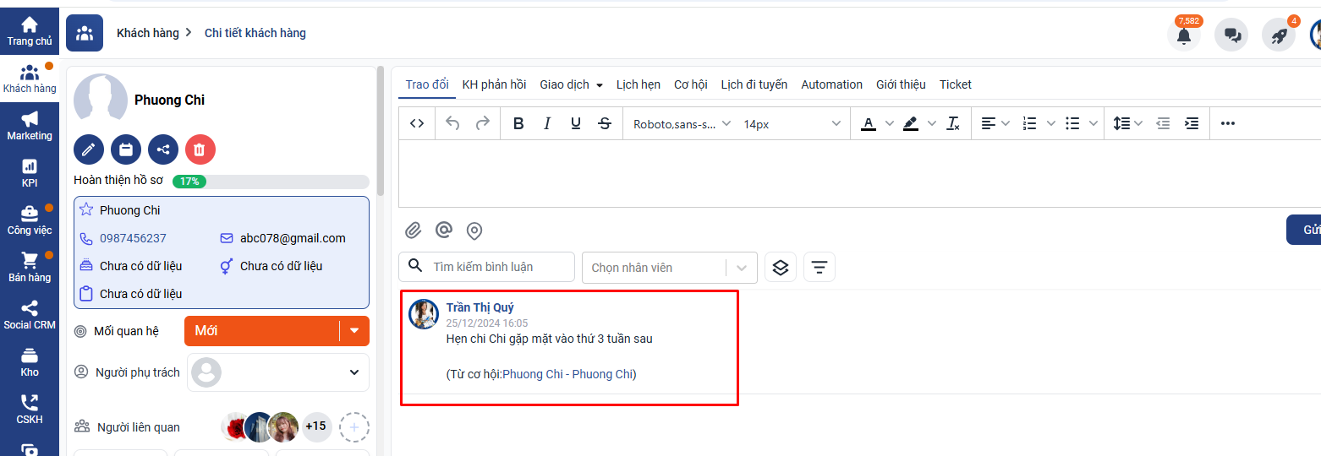Click the pencil edit customer icon
This screenshot has width=1321, height=456.
89,149
